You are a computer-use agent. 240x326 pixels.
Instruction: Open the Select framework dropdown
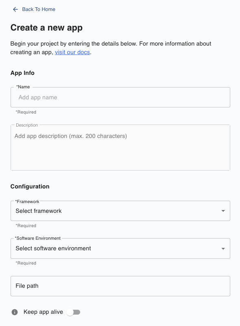coord(120,211)
